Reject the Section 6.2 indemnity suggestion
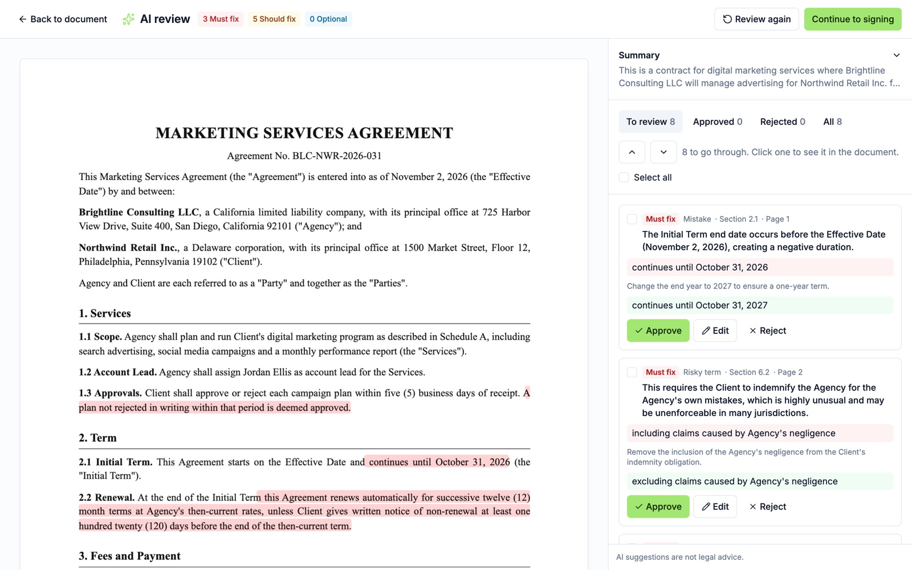The width and height of the screenshot is (912, 570). point(767,507)
